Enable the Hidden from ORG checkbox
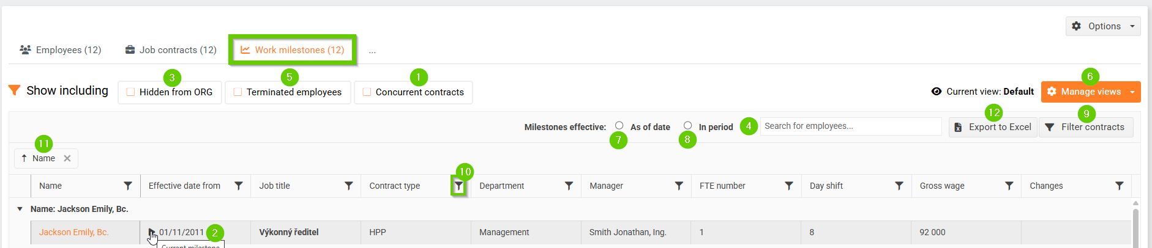Screen dimensions: 1152x248 130,92
